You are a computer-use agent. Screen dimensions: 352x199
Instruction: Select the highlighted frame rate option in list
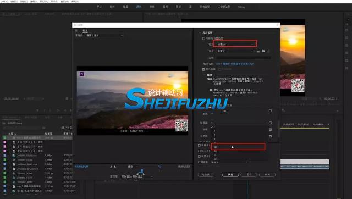238,147
